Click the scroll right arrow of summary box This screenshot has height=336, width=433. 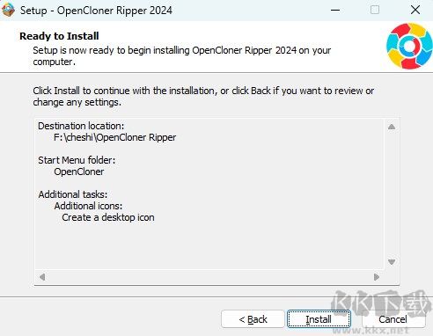377,277
